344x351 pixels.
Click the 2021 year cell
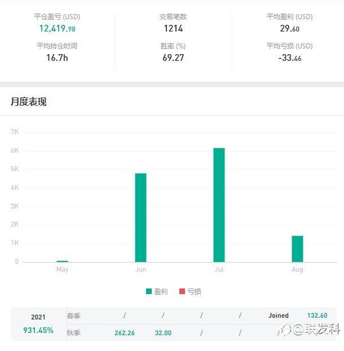(x=38, y=317)
